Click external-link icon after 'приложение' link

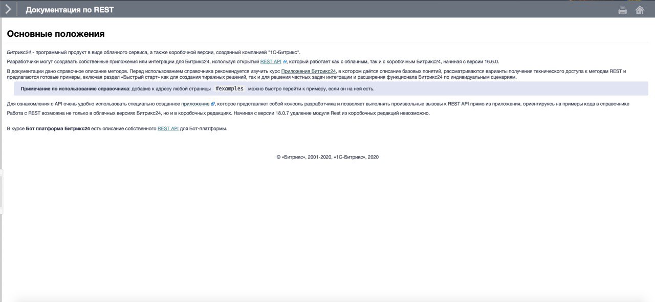pyautogui.click(x=213, y=104)
